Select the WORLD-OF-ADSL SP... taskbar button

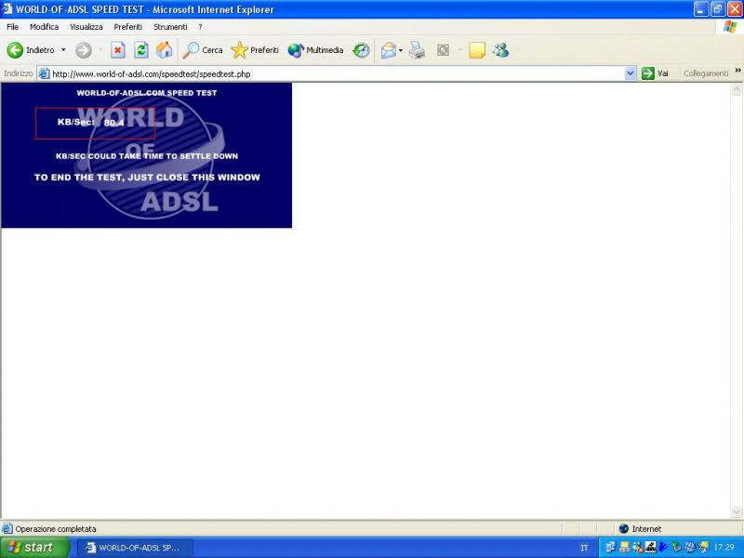point(135,548)
